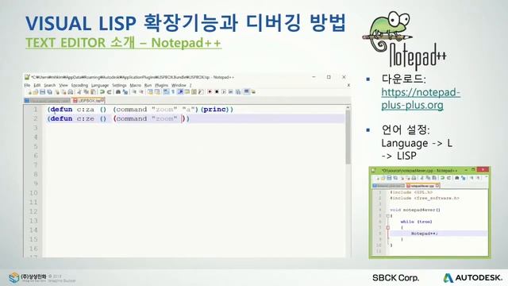
Task: Toggle Show All Characters toolbar button
Action: 173,92
